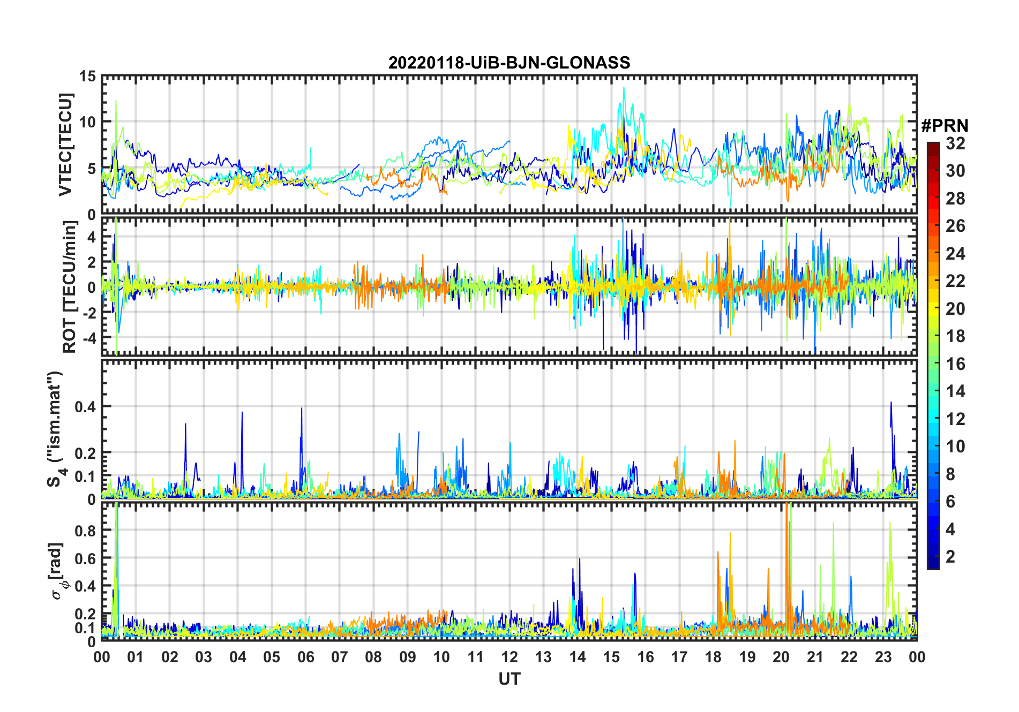This screenshot has height=712, width=1019.
Task: Click the VTEC[TECU] axis label
Action: tap(65, 145)
